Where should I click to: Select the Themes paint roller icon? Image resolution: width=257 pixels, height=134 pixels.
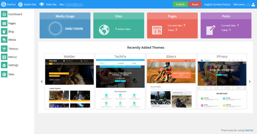click(x=4, y=49)
